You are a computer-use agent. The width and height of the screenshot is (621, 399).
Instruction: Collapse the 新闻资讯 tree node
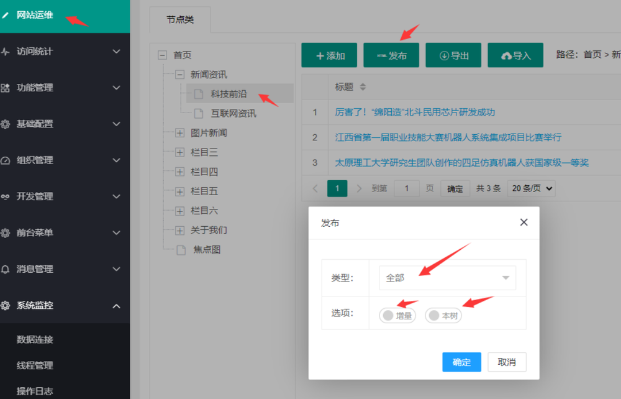179,75
